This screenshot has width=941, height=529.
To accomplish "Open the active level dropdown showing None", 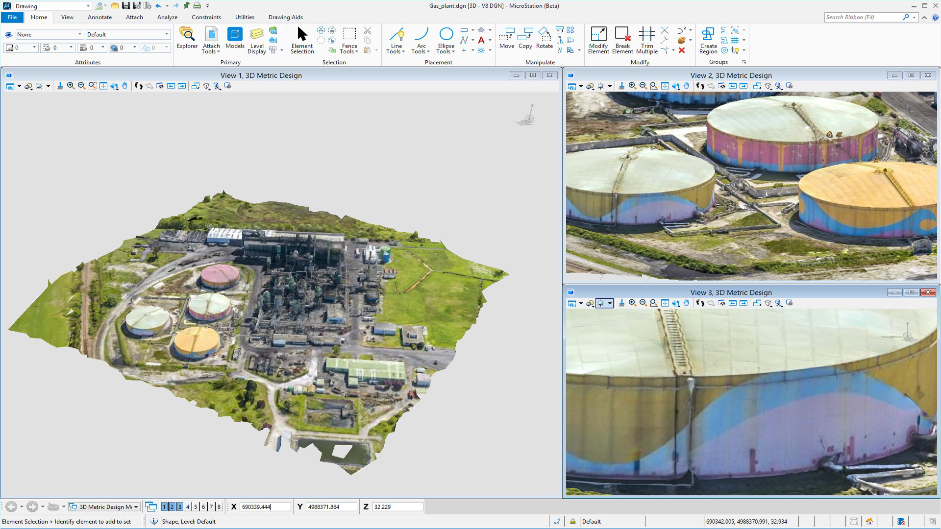I will pyautogui.click(x=79, y=34).
